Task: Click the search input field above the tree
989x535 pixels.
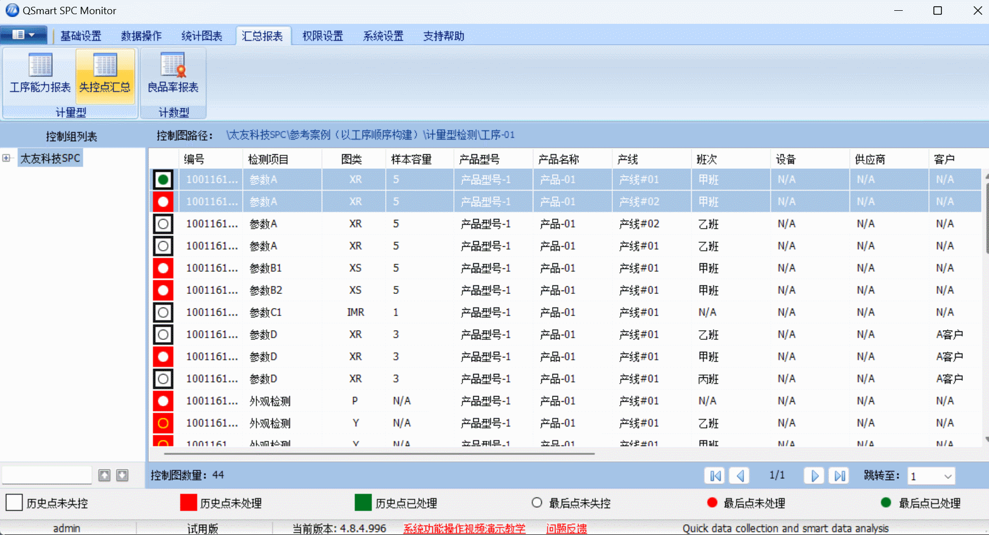Action: click(x=47, y=475)
